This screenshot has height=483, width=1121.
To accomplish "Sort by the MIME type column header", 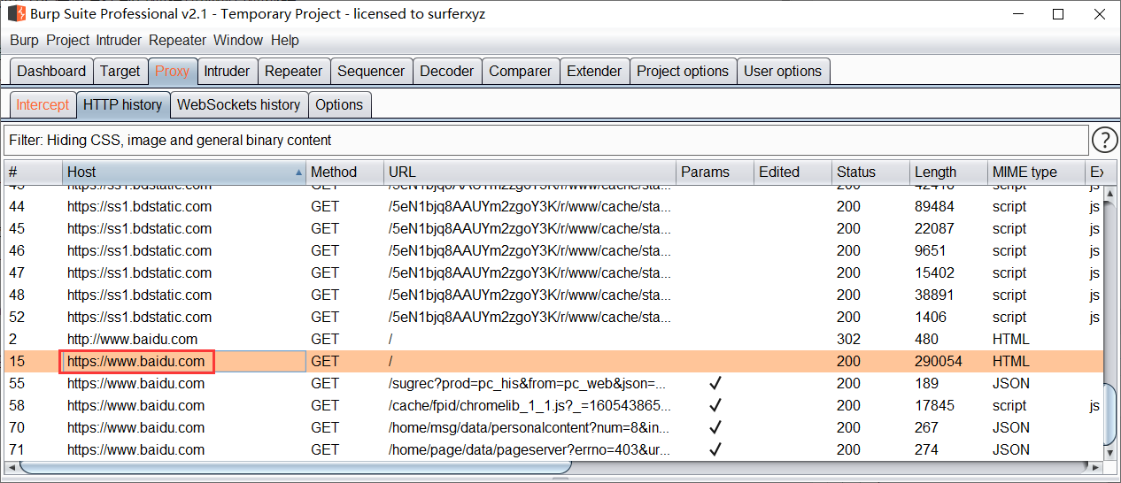I will 1036,172.
